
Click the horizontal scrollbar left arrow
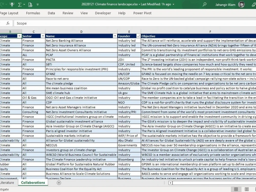170,183
